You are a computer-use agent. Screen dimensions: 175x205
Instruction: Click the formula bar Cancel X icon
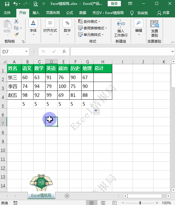point(44,51)
